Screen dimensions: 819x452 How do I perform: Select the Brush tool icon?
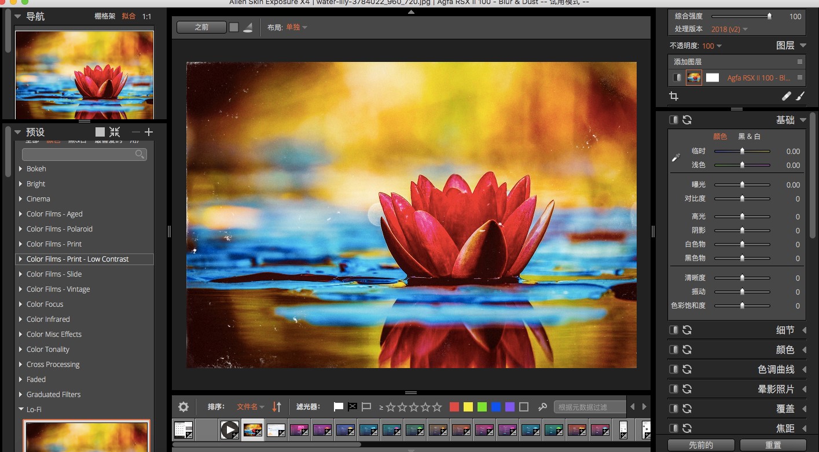[801, 96]
